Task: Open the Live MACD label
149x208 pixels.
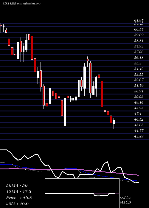Action: (125, 200)
